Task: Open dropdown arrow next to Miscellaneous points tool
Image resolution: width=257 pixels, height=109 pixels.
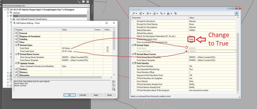Action: [x=136, y=14]
